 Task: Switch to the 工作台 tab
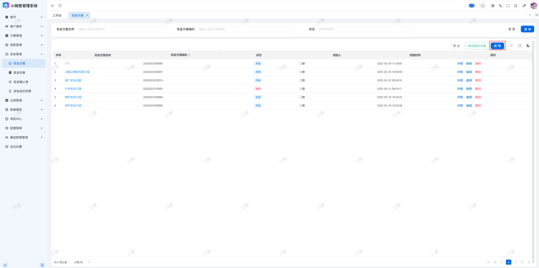tap(57, 15)
